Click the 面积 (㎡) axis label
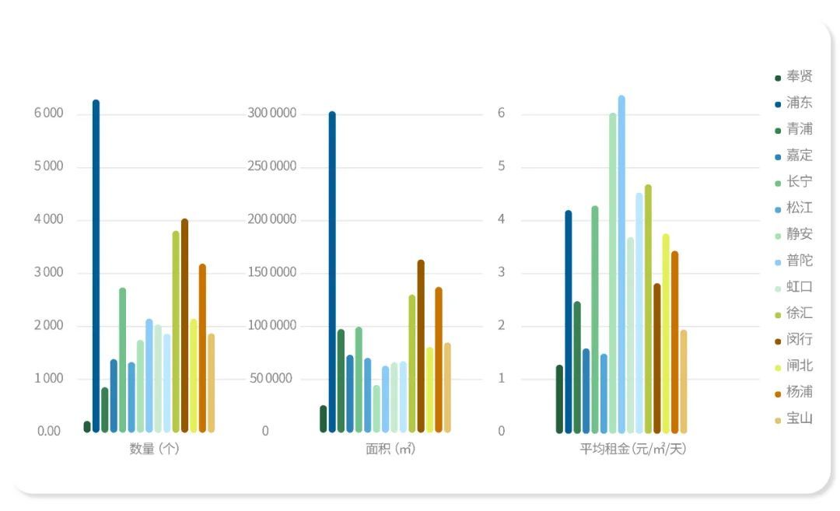This screenshot has width=840, height=511. 390,449
